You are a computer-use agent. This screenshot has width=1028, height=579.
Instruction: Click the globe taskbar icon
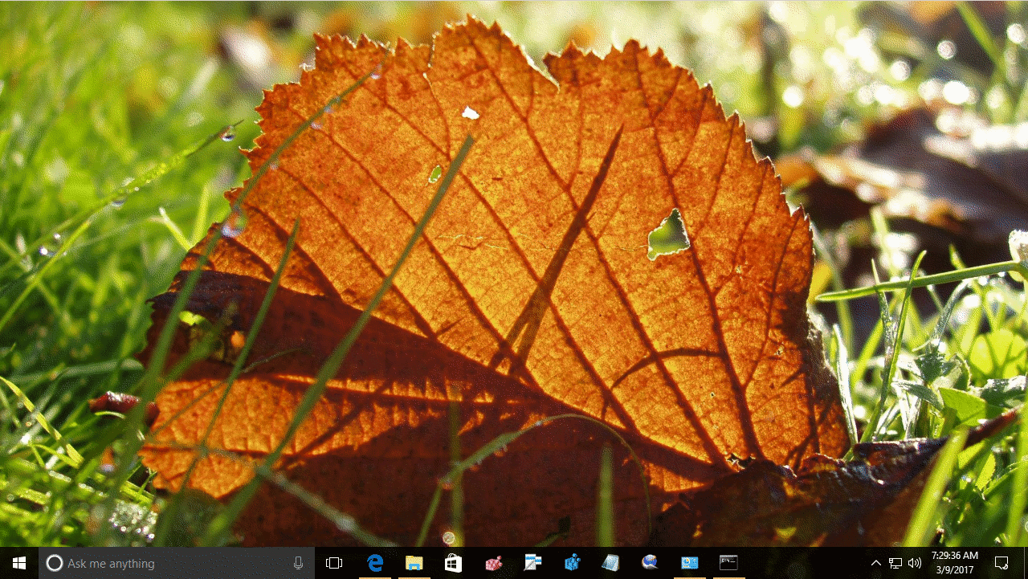(x=651, y=563)
